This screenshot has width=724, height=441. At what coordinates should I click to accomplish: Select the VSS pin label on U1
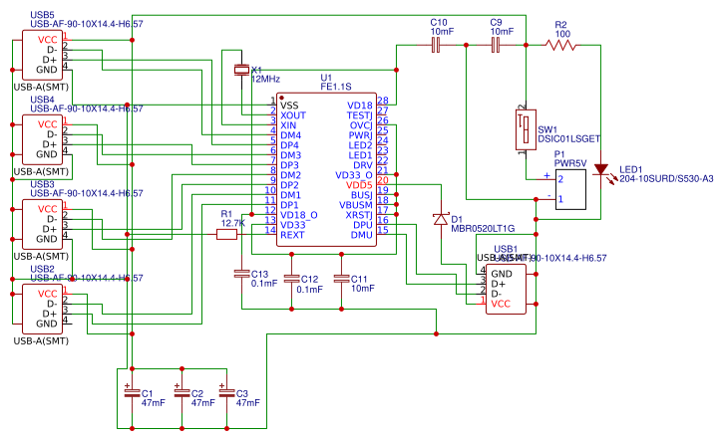point(289,106)
